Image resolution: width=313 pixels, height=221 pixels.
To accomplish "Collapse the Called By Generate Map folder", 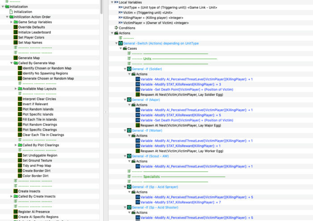I will [x=11, y=63].
